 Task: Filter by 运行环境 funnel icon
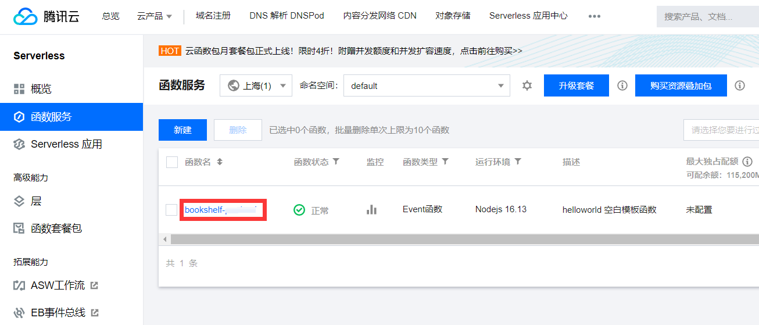coord(518,162)
